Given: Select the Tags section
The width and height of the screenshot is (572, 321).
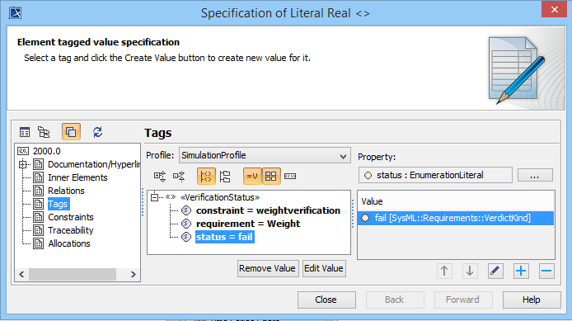Looking at the screenshot, I should click(x=58, y=204).
